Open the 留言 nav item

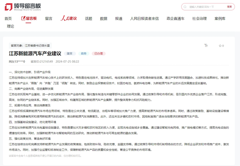tap(49, 19)
